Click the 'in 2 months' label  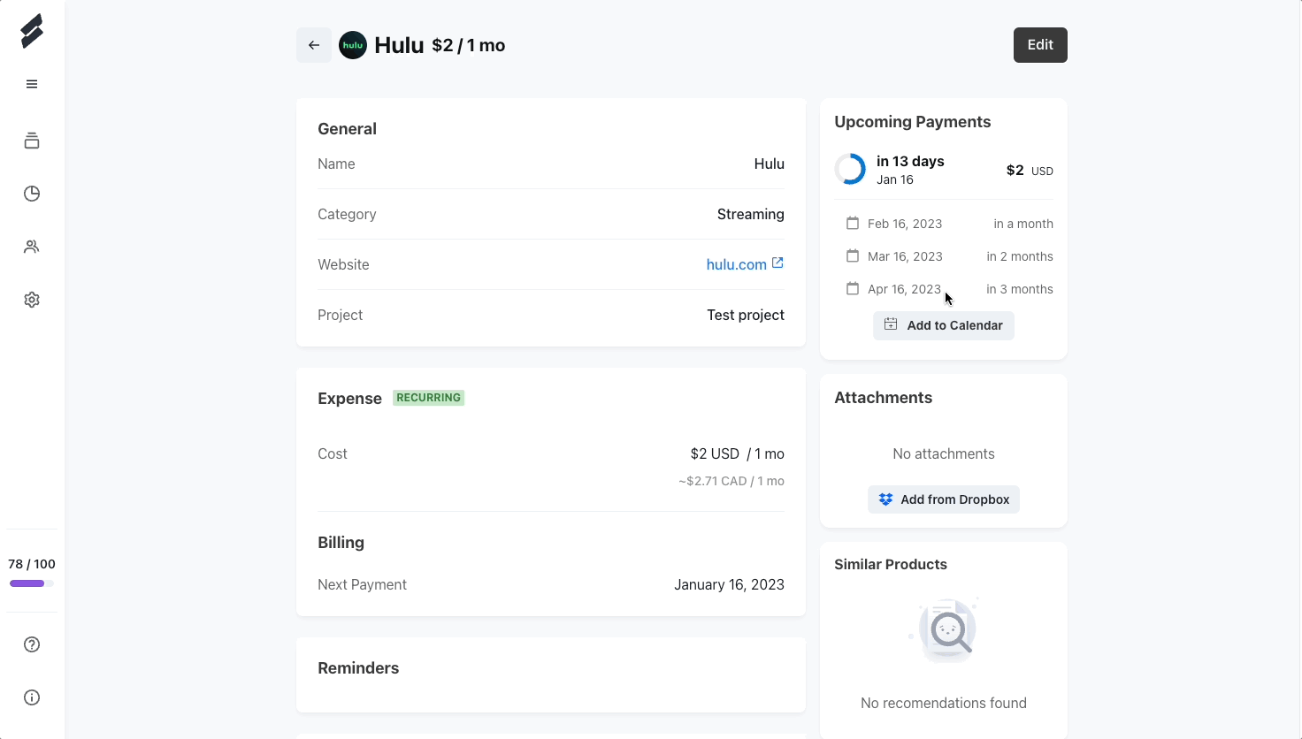(1020, 256)
